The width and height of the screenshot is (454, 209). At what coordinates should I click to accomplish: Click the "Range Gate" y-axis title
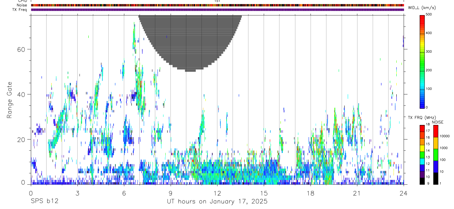point(9,100)
